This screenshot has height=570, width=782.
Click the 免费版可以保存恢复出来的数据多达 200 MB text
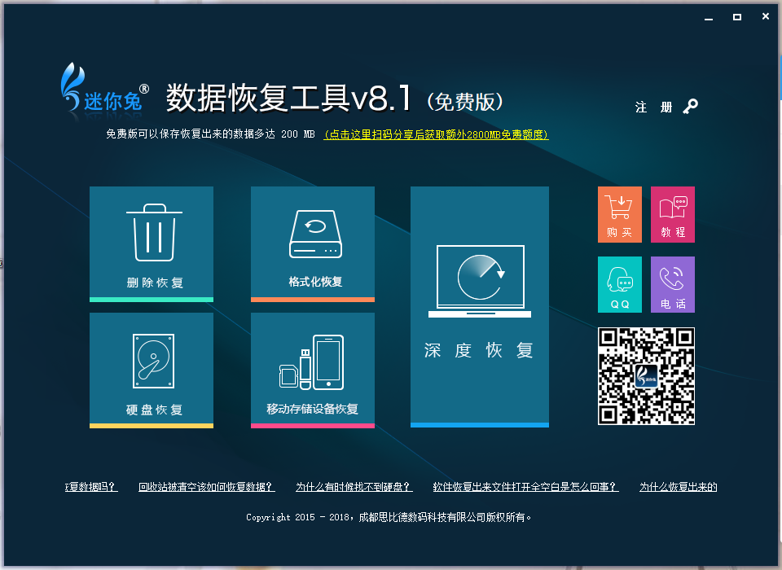210,134
